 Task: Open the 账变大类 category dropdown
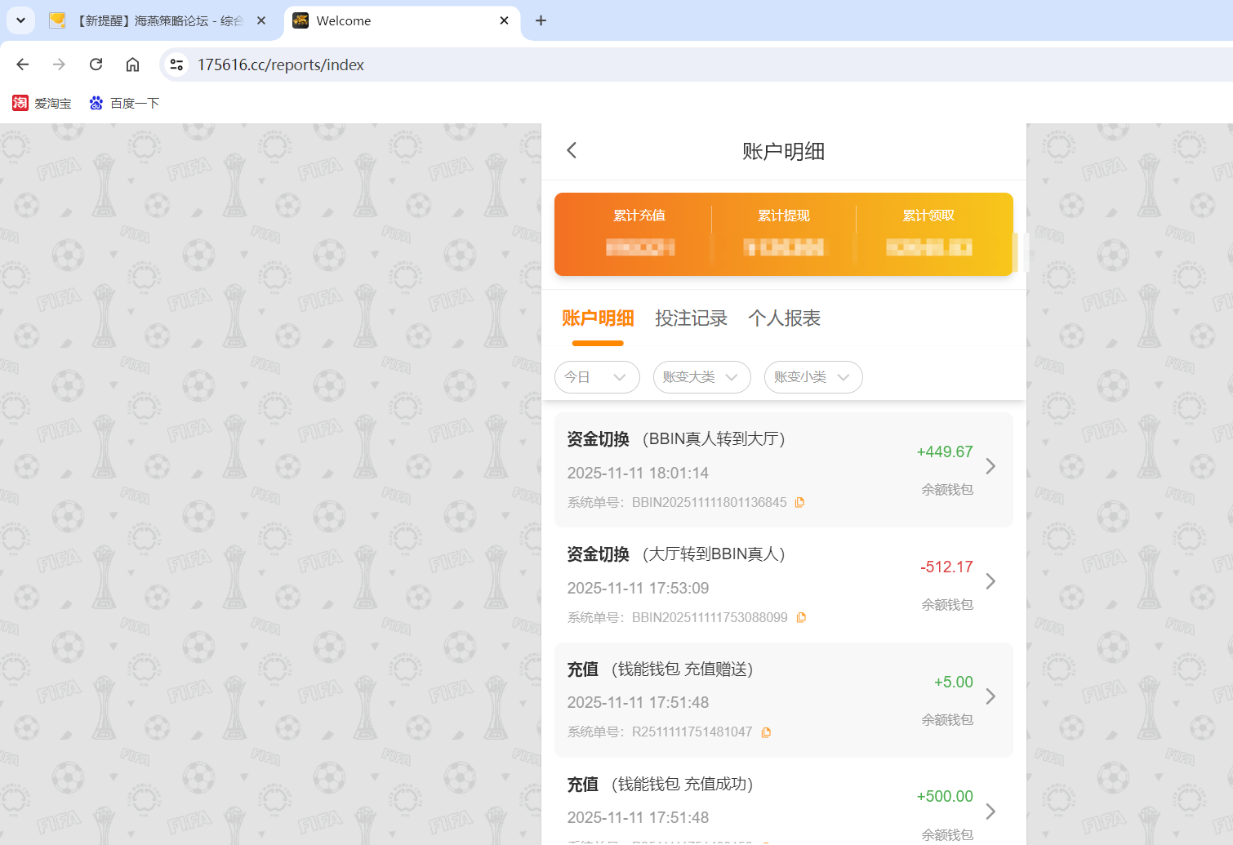click(x=701, y=377)
